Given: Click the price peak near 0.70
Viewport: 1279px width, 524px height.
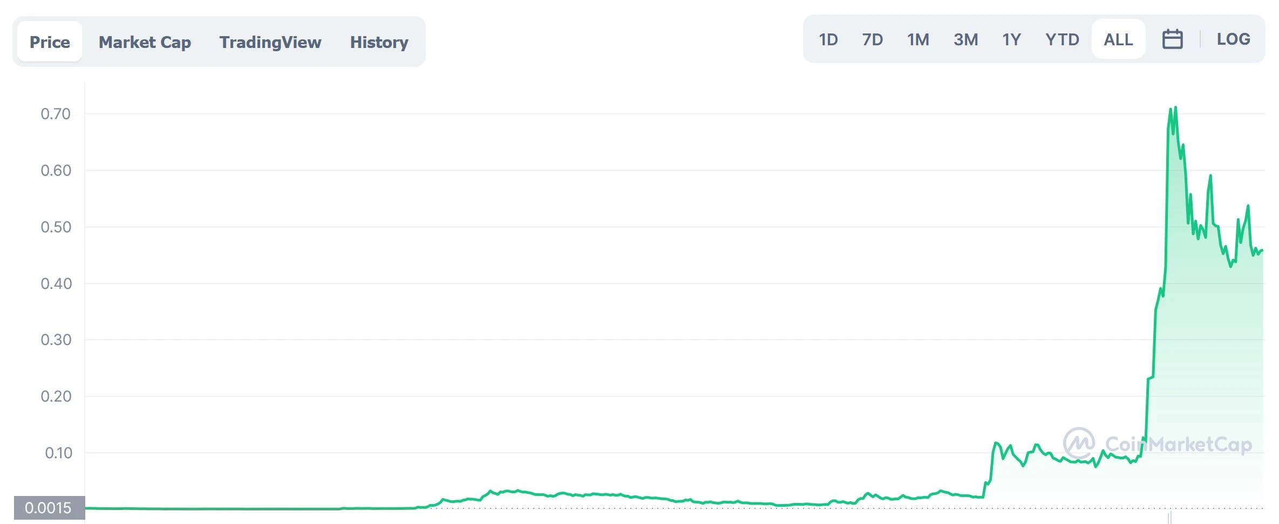Looking at the screenshot, I should (x=1175, y=108).
